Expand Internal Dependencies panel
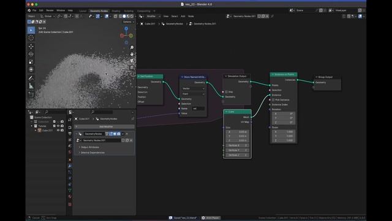This screenshot has height=221, width=392. [92, 153]
